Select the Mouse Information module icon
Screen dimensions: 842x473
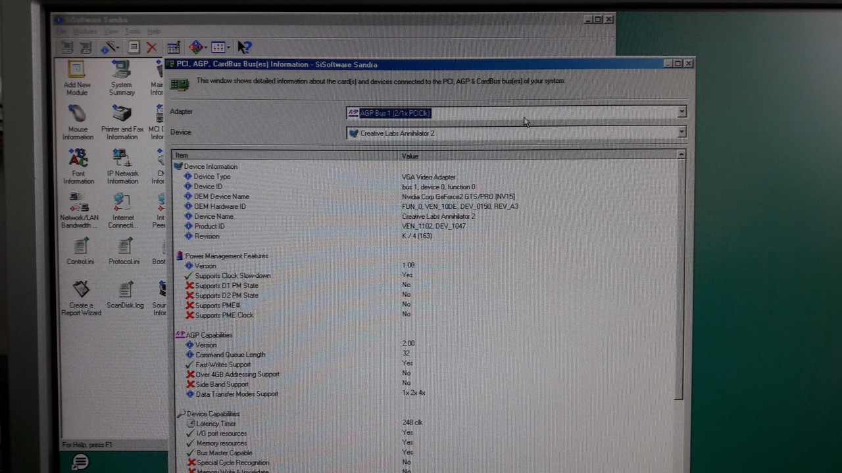click(78, 122)
